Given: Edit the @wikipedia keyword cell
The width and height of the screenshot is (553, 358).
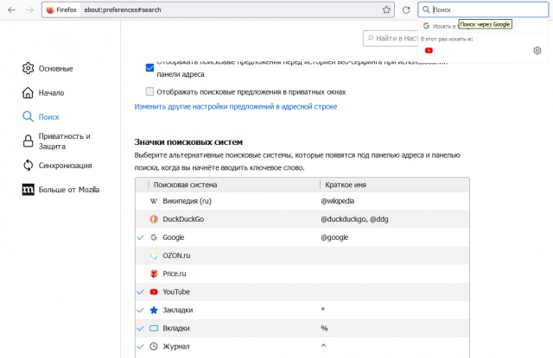Looking at the screenshot, I should (338, 201).
